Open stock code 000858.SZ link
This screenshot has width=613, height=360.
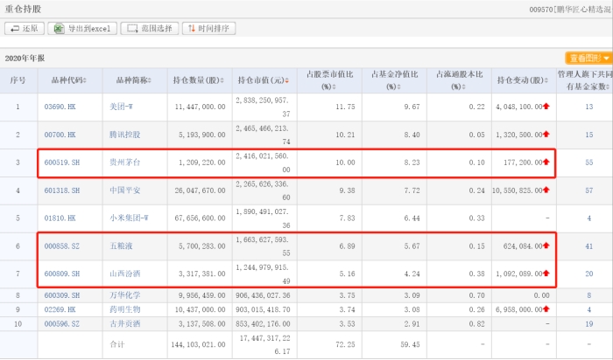click(62, 246)
